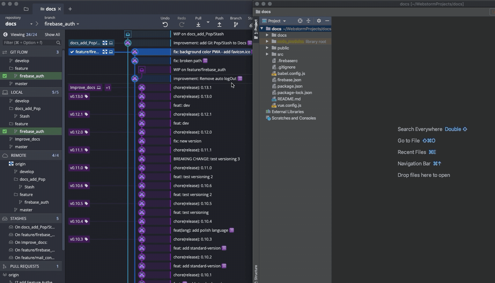Click the Pull icon

198,25
